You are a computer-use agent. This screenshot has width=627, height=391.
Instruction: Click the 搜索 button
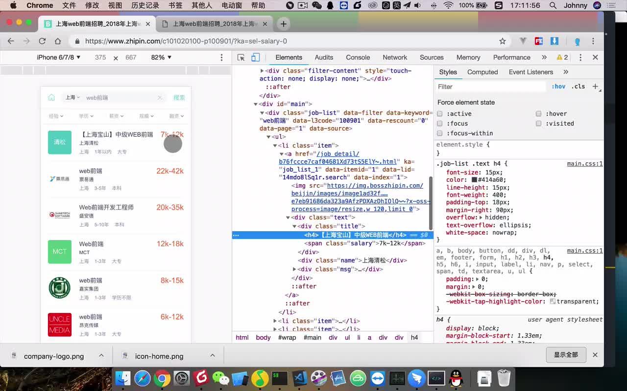179,98
